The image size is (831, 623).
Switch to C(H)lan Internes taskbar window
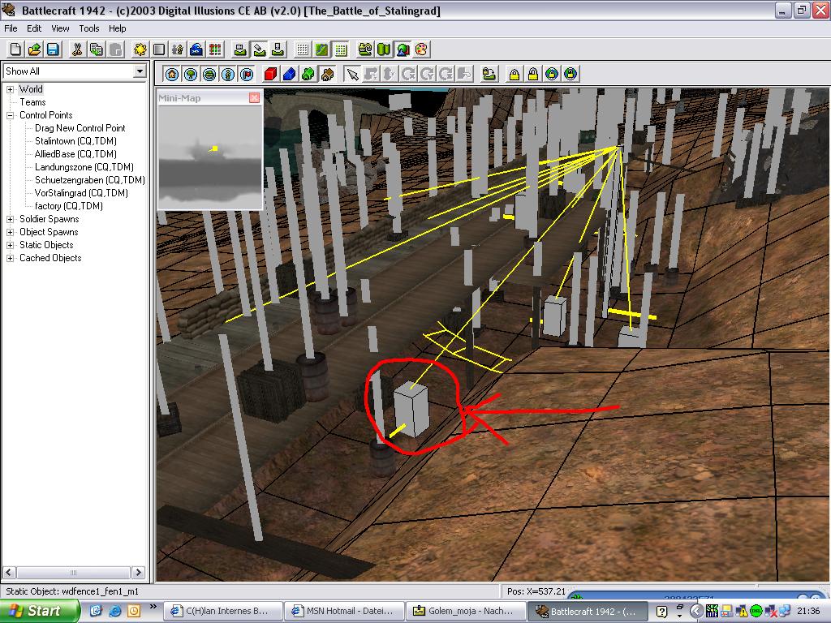click(223, 612)
